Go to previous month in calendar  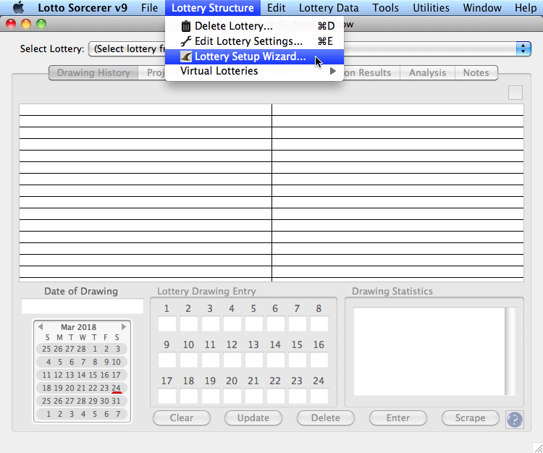[41, 326]
